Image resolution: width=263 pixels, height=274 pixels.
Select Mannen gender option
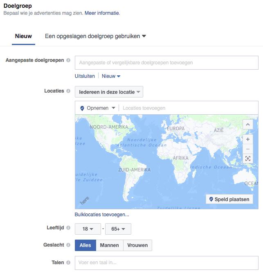click(x=110, y=245)
